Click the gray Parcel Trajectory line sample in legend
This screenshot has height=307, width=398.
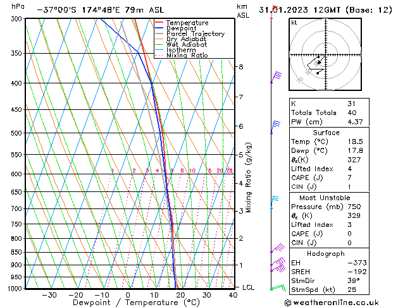(159, 33)
